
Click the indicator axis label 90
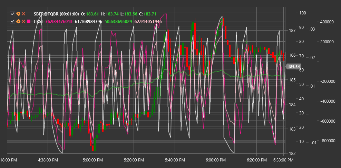point(302,27)
